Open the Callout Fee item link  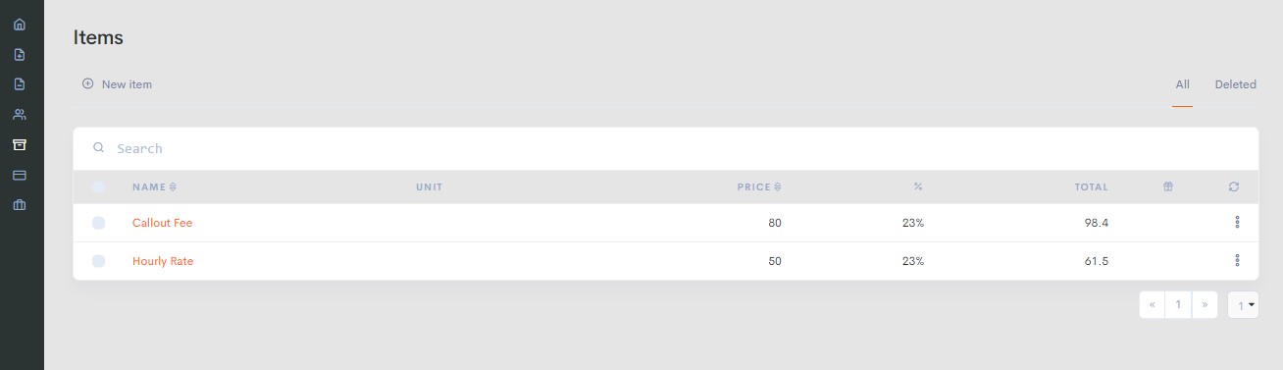pyautogui.click(x=162, y=223)
